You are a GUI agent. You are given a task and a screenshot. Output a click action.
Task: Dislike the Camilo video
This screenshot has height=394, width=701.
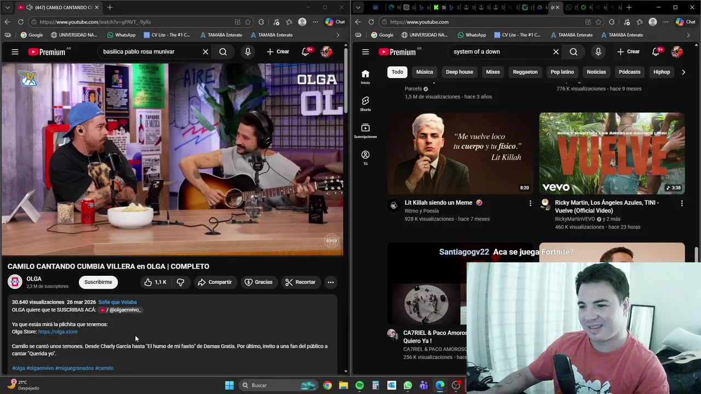[180, 282]
